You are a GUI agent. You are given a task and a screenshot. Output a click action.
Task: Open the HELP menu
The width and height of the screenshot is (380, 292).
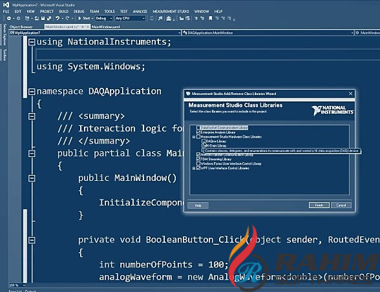[218, 12]
